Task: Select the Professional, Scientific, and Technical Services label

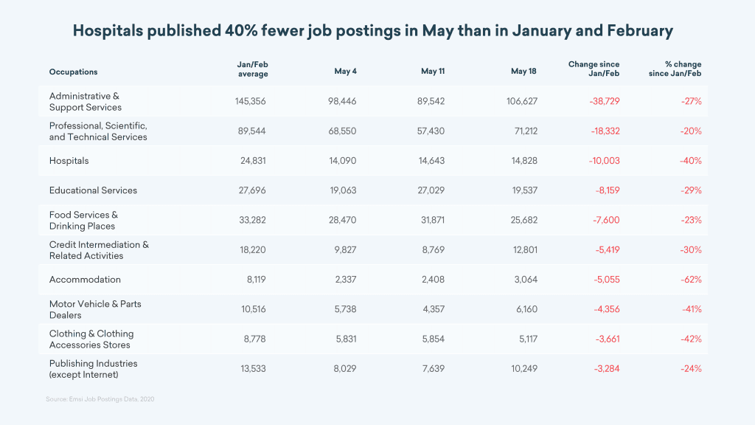Action: 98,131
